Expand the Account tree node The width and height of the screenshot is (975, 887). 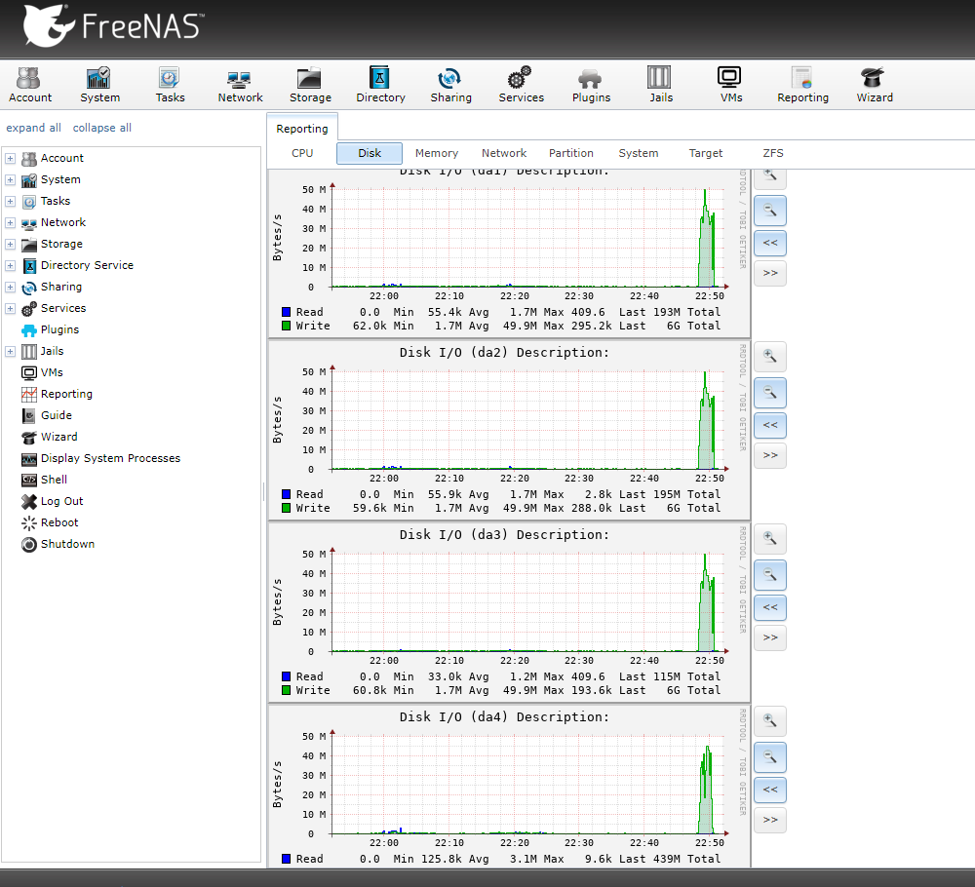coord(10,159)
